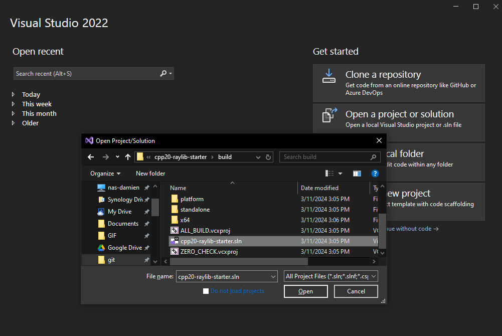The width and height of the screenshot is (502, 336).
Task: Click the Synology Drive icon in the sidebar
Action: coord(101,200)
